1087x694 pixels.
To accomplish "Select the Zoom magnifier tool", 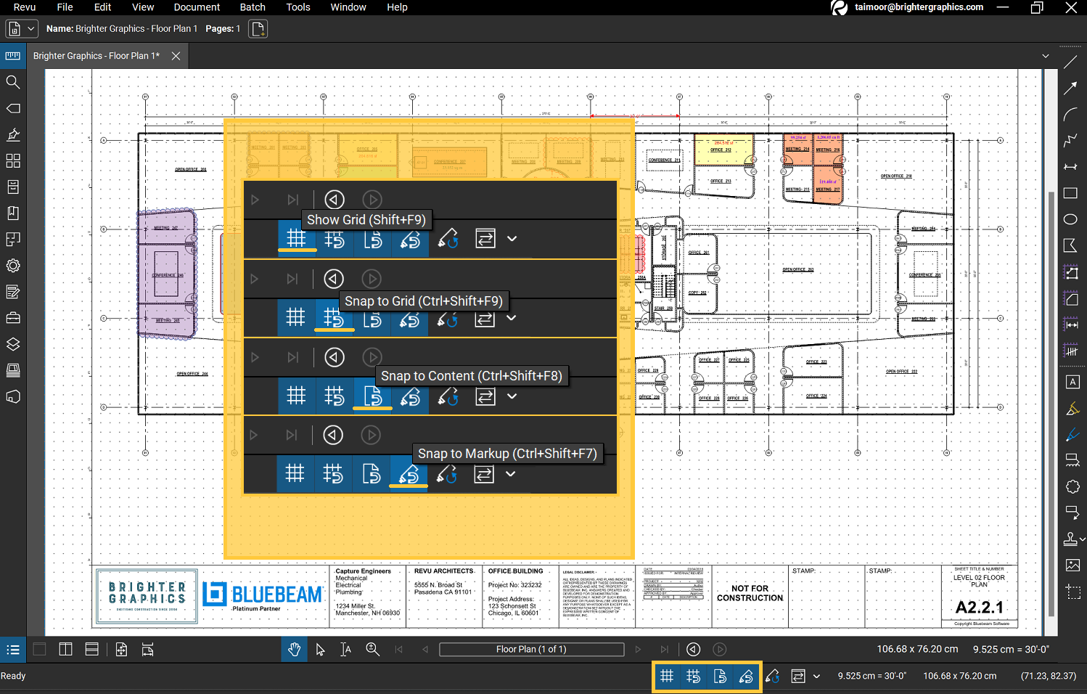I will pyautogui.click(x=373, y=649).
